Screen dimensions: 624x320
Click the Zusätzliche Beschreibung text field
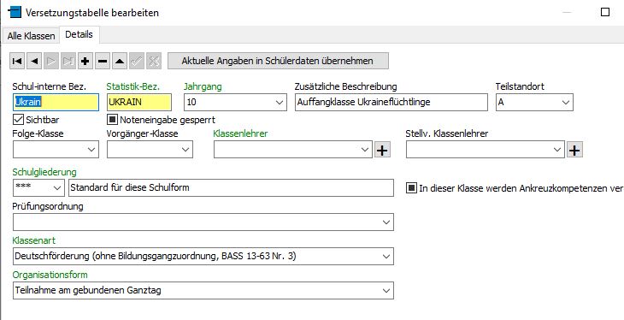click(x=391, y=103)
